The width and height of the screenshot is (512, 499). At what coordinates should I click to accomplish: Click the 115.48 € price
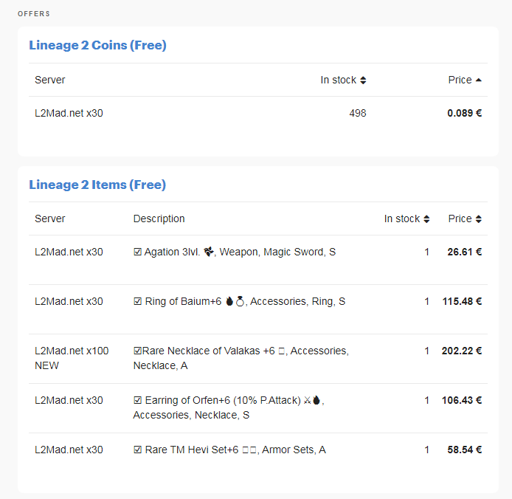coord(462,301)
